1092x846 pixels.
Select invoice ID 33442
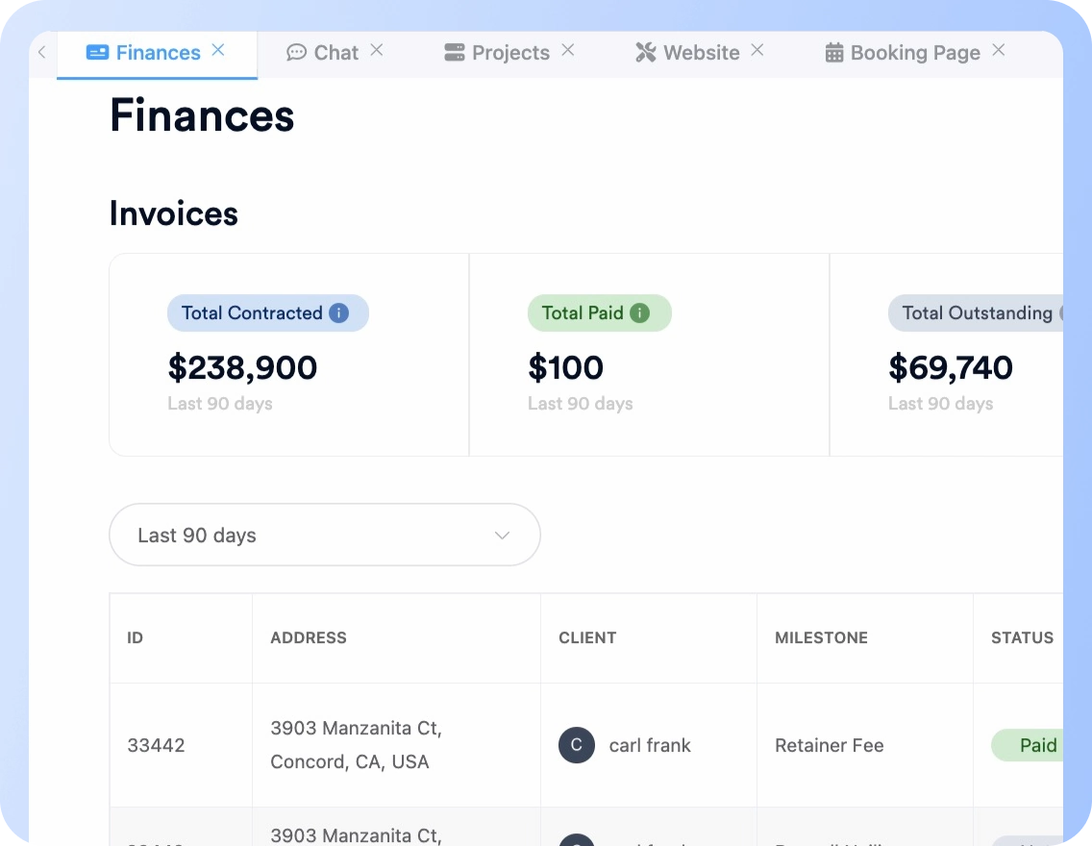click(x=156, y=745)
